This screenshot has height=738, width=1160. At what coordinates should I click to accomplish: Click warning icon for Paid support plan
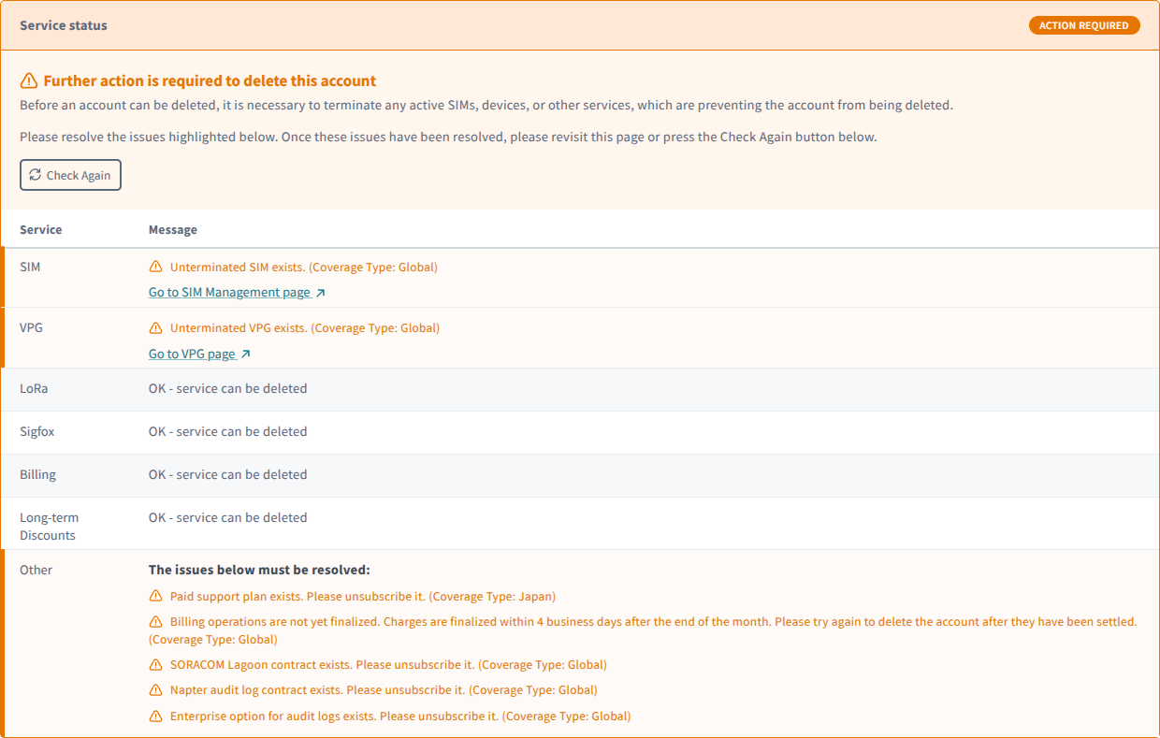(x=156, y=596)
